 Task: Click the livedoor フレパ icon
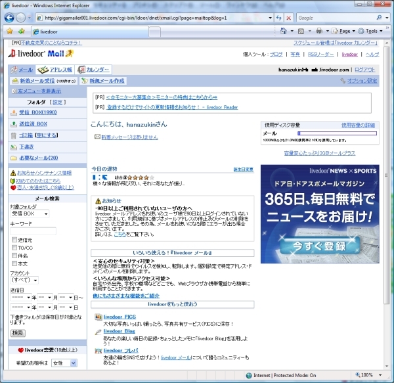point(98,351)
